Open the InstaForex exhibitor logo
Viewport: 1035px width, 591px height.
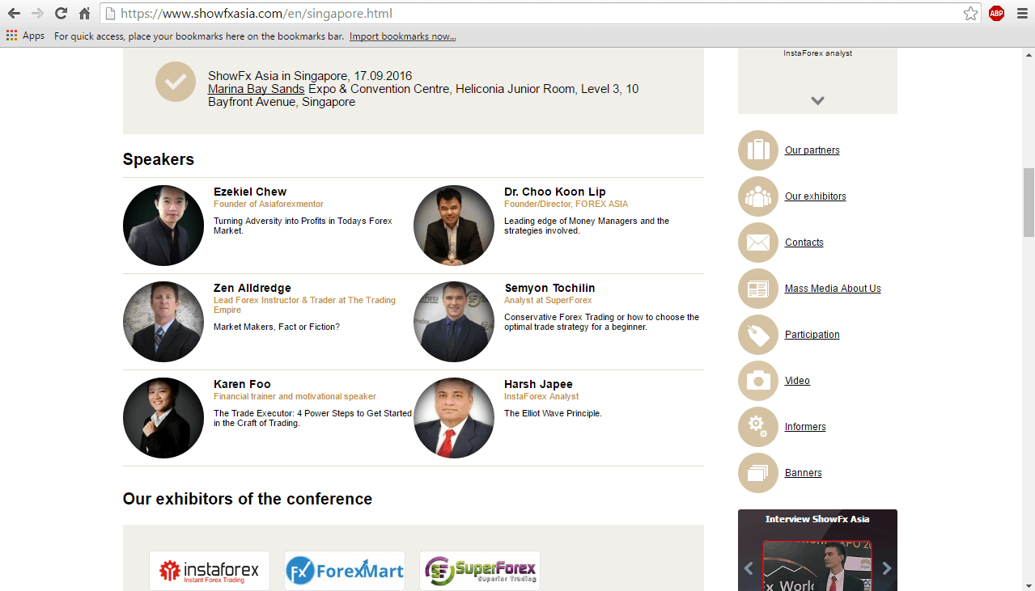(x=210, y=571)
